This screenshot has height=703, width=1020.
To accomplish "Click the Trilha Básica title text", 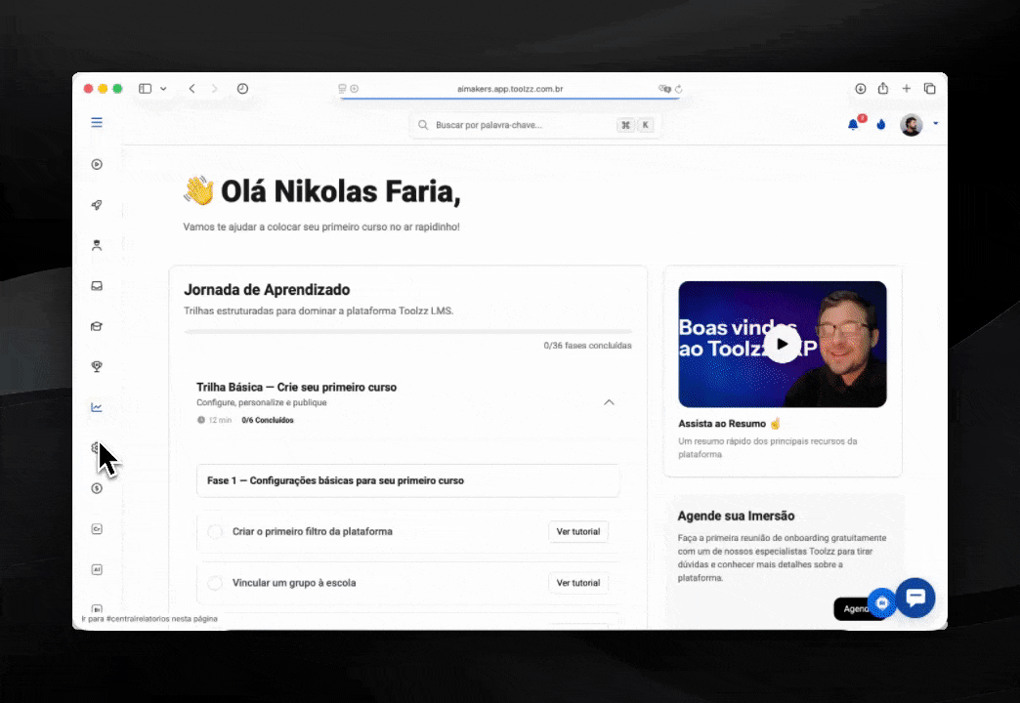I will [297, 387].
